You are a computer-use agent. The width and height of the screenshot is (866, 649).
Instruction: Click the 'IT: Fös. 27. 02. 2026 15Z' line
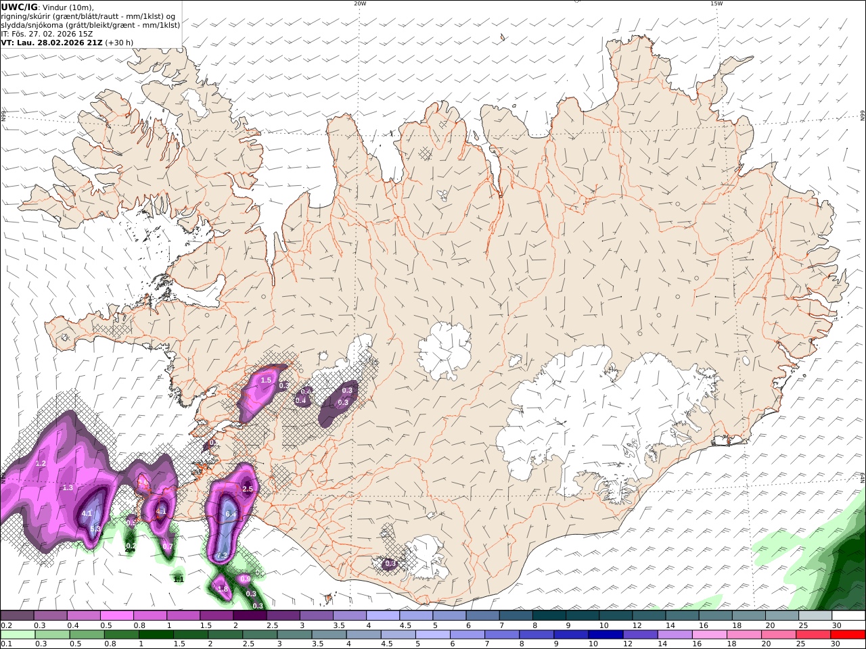coord(47,33)
